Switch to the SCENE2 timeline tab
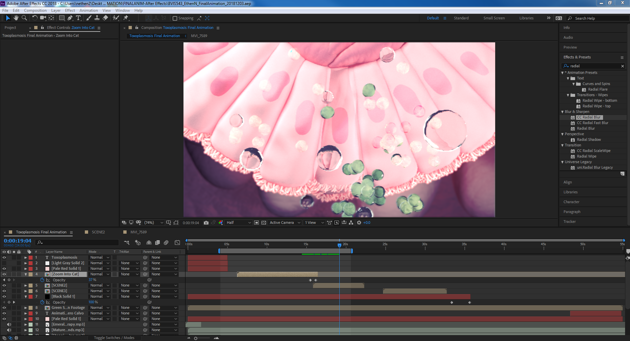 pos(98,232)
